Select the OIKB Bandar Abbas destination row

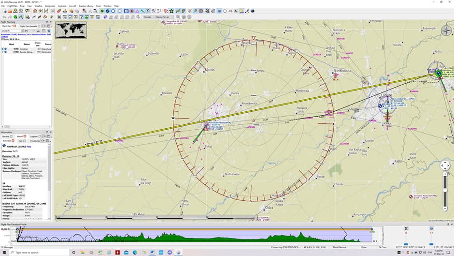tap(26, 52)
